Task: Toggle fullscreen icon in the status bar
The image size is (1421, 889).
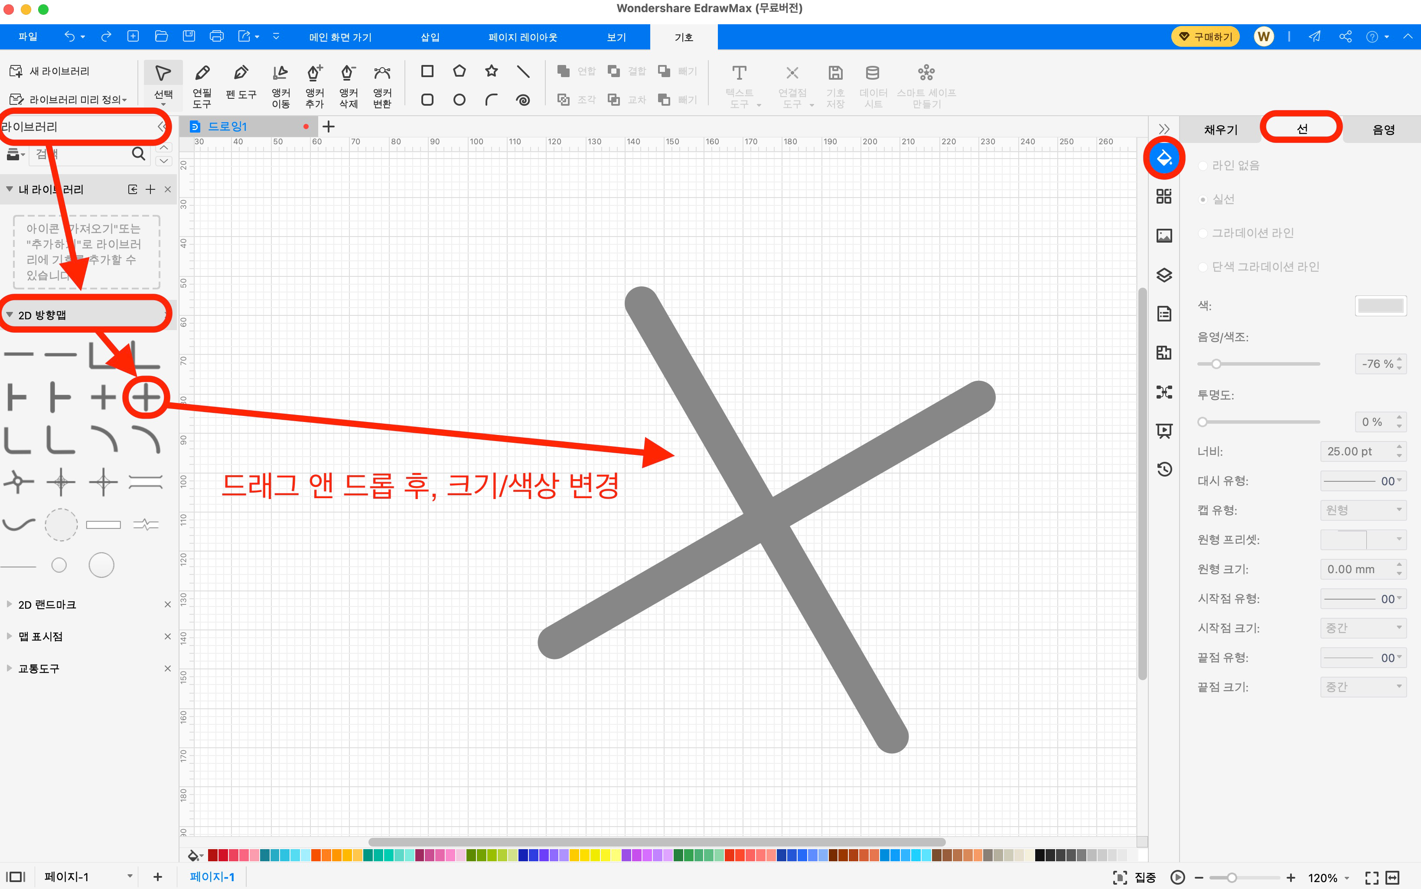Action: pos(1372,877)
